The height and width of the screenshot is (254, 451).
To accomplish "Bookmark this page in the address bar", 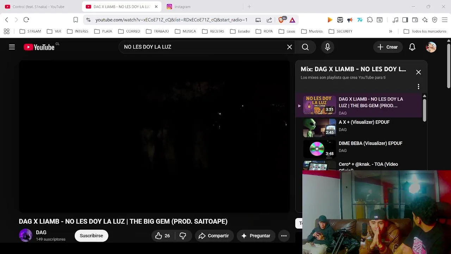I will coord(75,20).
